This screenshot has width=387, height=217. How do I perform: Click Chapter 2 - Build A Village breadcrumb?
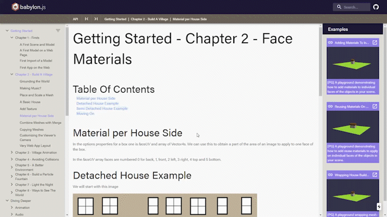tap(149, 19)
